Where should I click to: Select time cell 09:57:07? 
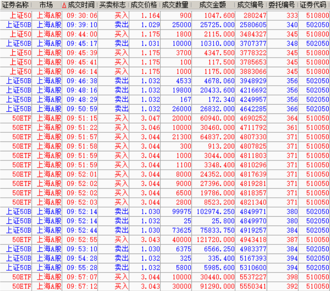pyautogui.click(x=82, y=277)
